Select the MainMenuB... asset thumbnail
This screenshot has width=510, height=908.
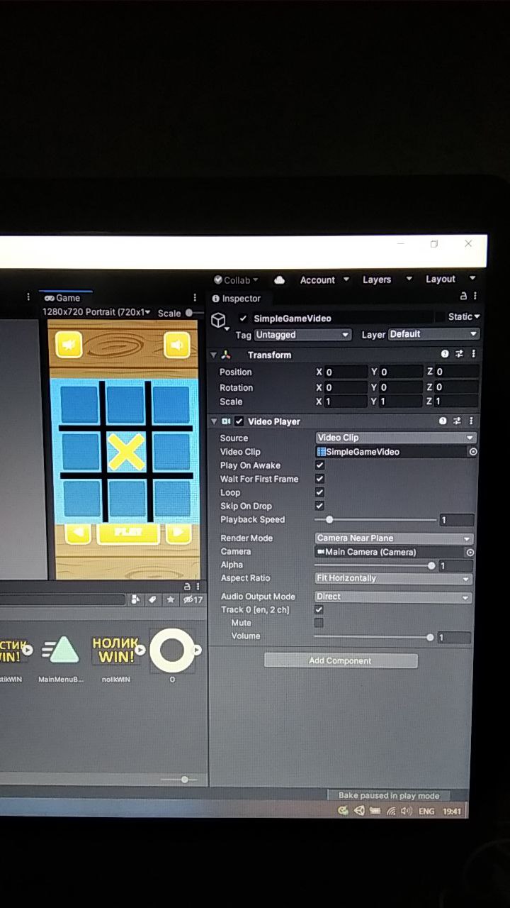[62, 650]
